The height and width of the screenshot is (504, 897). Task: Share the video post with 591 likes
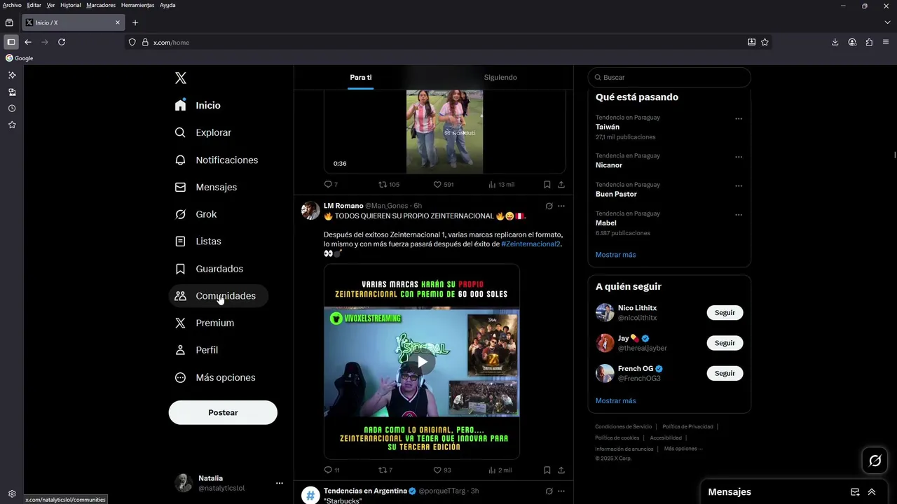click(561, 185)
